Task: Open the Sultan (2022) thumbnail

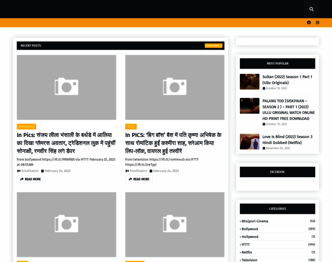Action: (249, 82)
